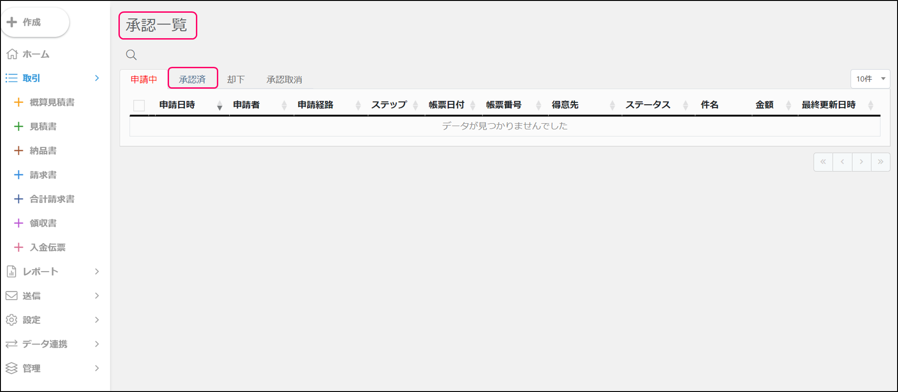Go to the next page arrow
The image size is (898, 392).
861,162
